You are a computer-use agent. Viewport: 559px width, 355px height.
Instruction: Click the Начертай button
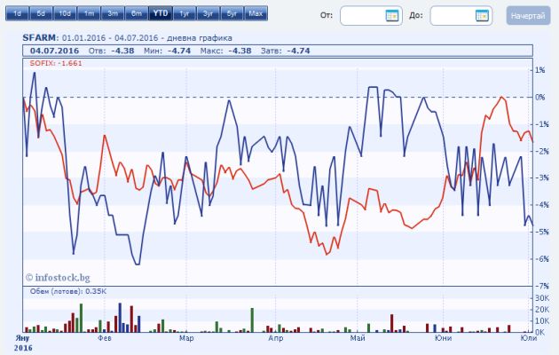(528, 16)
